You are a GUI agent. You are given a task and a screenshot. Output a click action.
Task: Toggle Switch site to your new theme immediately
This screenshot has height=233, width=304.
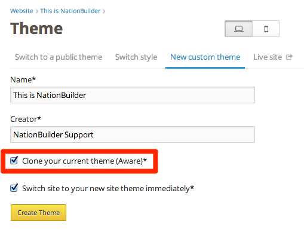[x=14, y=188]
